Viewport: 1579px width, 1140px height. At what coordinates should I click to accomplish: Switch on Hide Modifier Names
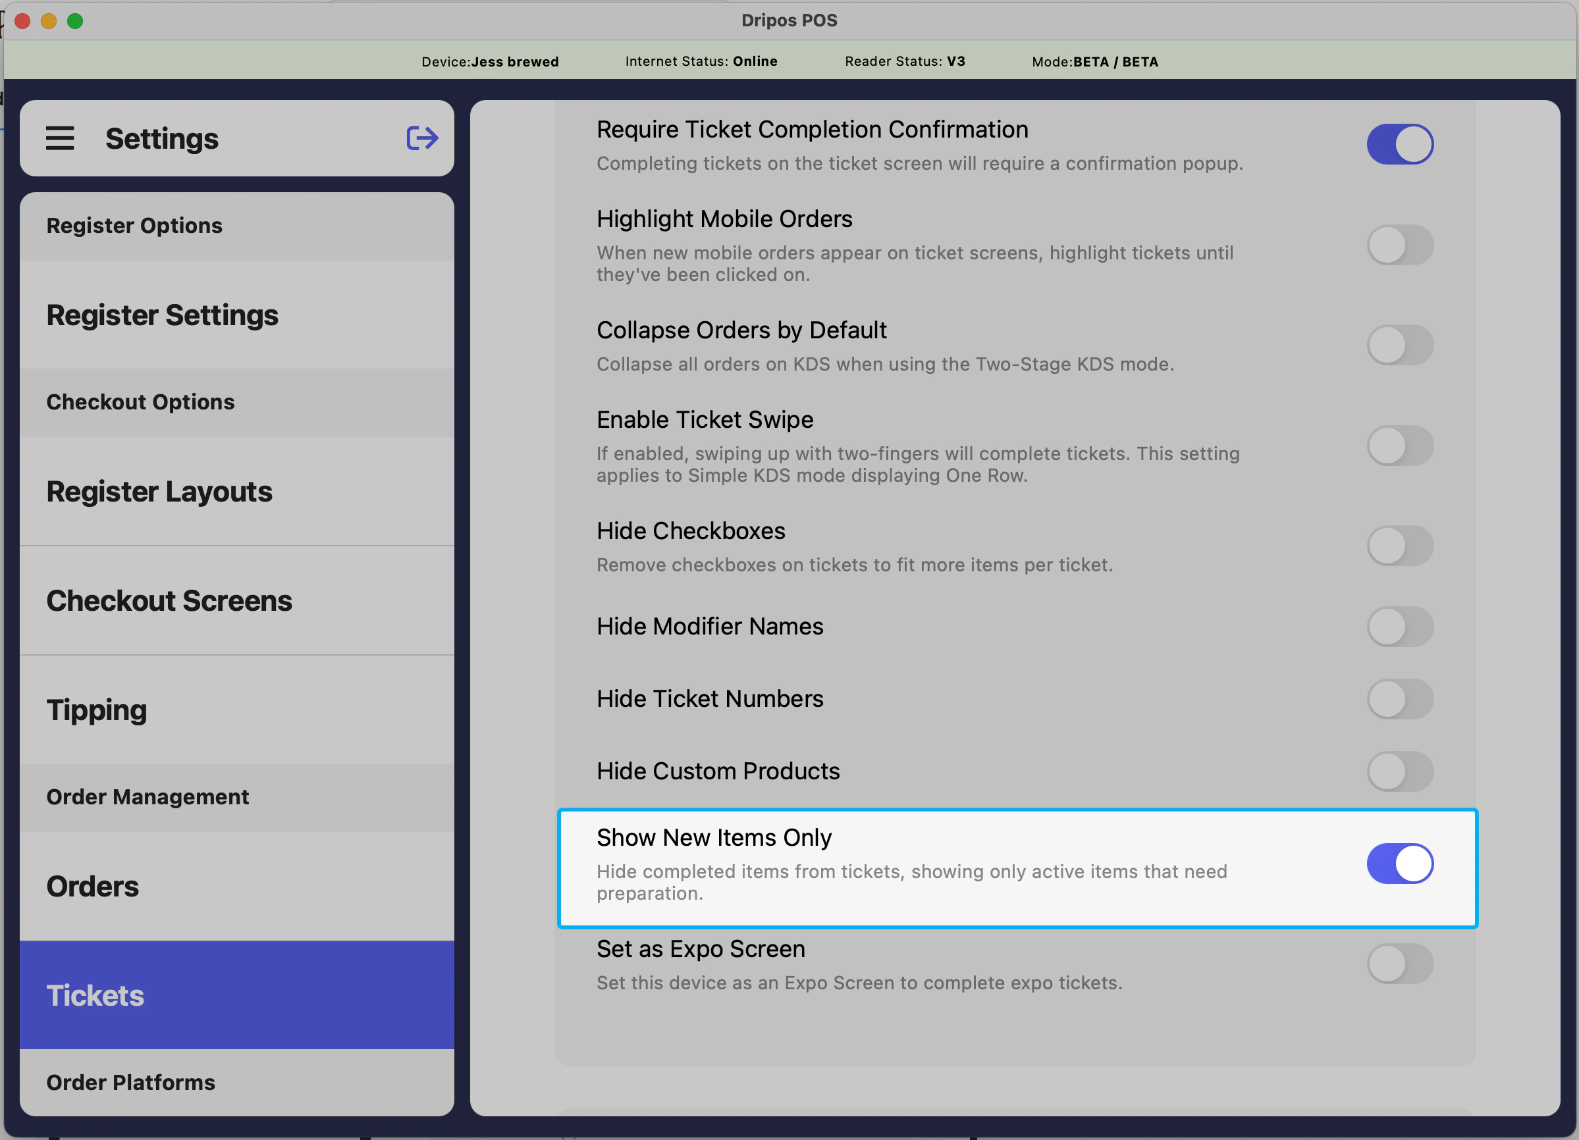pos(1399,627)
